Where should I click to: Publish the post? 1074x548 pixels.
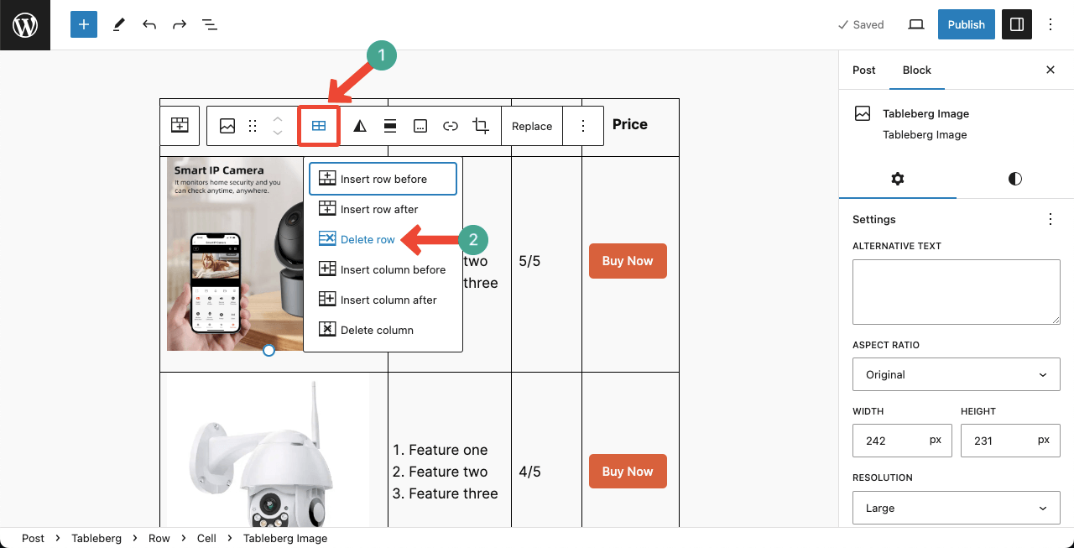(966, 24)
